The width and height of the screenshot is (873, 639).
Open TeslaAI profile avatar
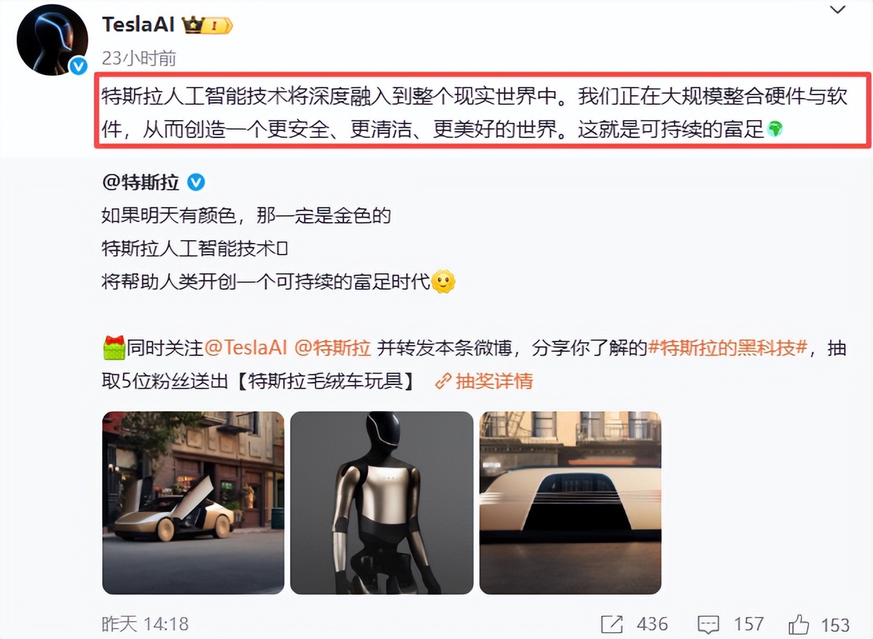[52, 40]
